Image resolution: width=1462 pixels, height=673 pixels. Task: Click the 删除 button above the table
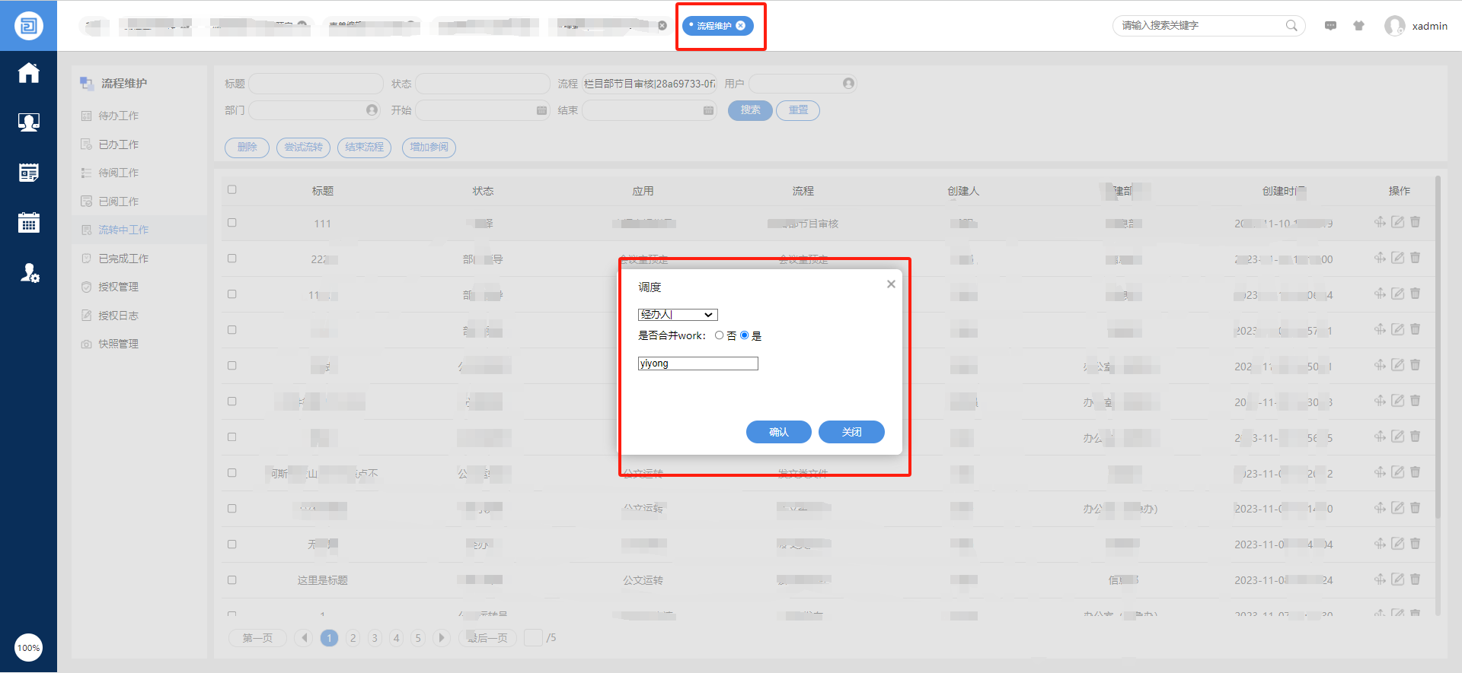click(247, 148)
